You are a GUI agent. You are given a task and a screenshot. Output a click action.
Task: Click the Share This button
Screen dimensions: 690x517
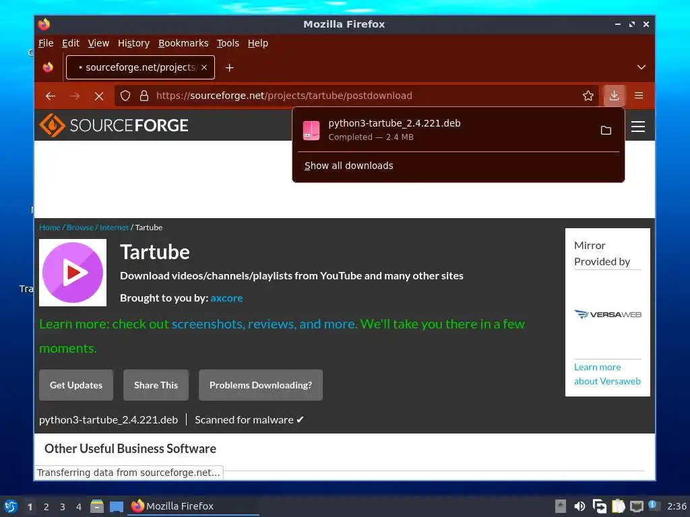click(x=156, y=385)
